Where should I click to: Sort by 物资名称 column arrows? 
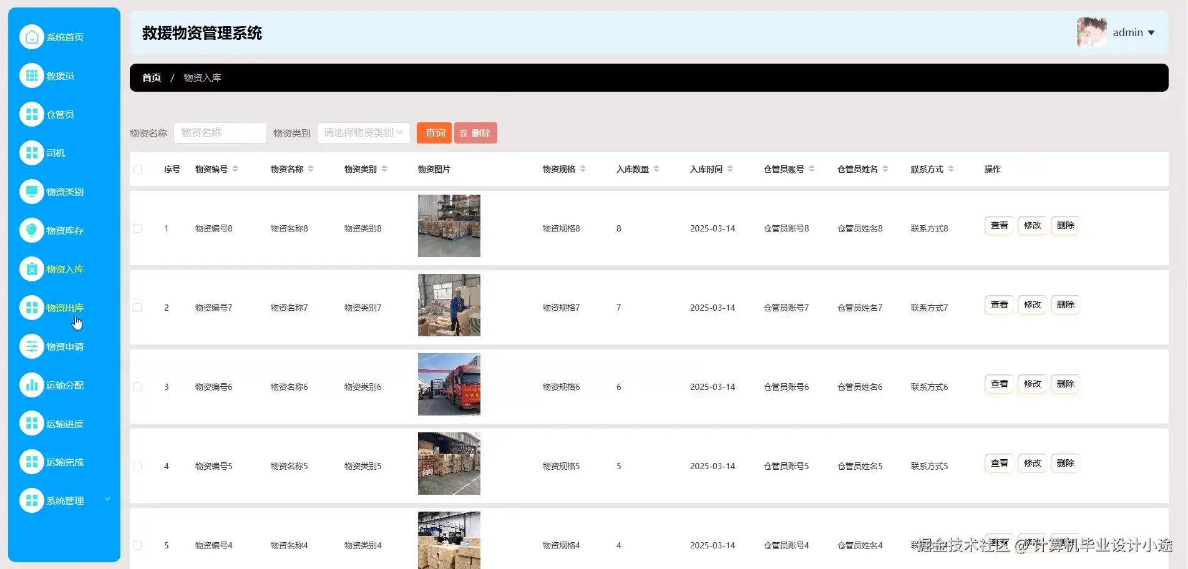pyautogui.click(x=311, y=169)
